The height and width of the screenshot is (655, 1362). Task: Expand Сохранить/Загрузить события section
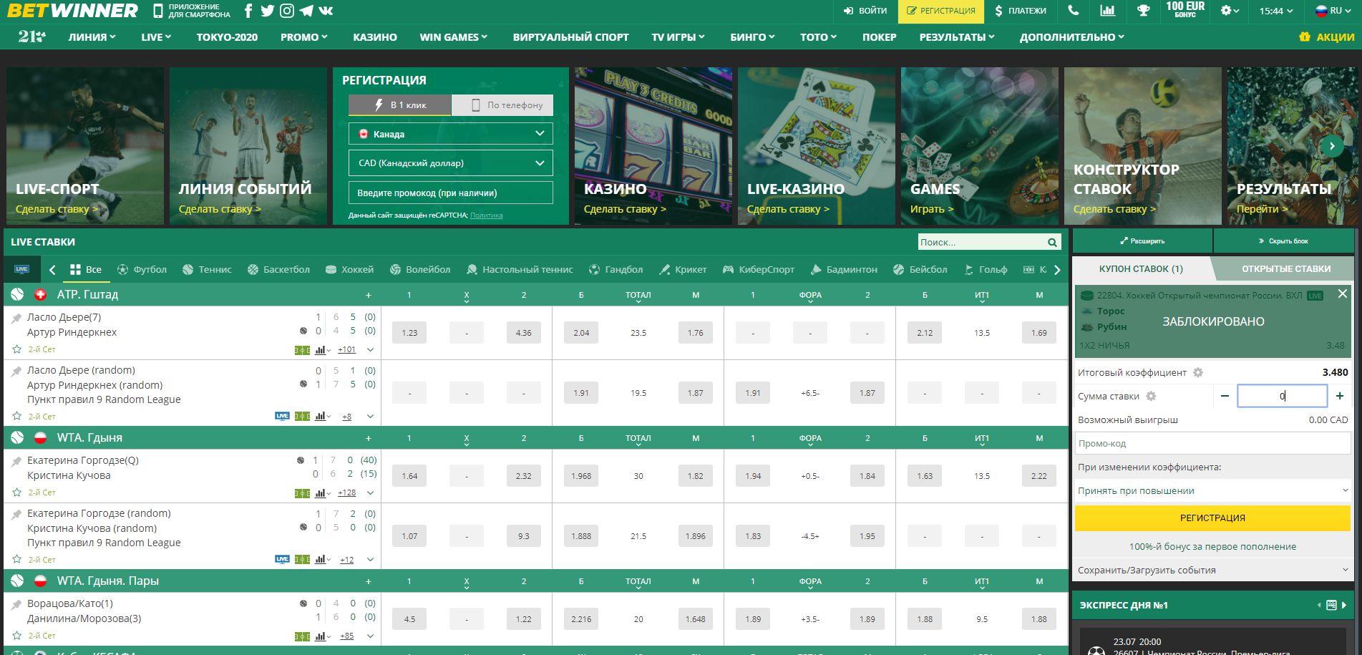(1212, 570)
